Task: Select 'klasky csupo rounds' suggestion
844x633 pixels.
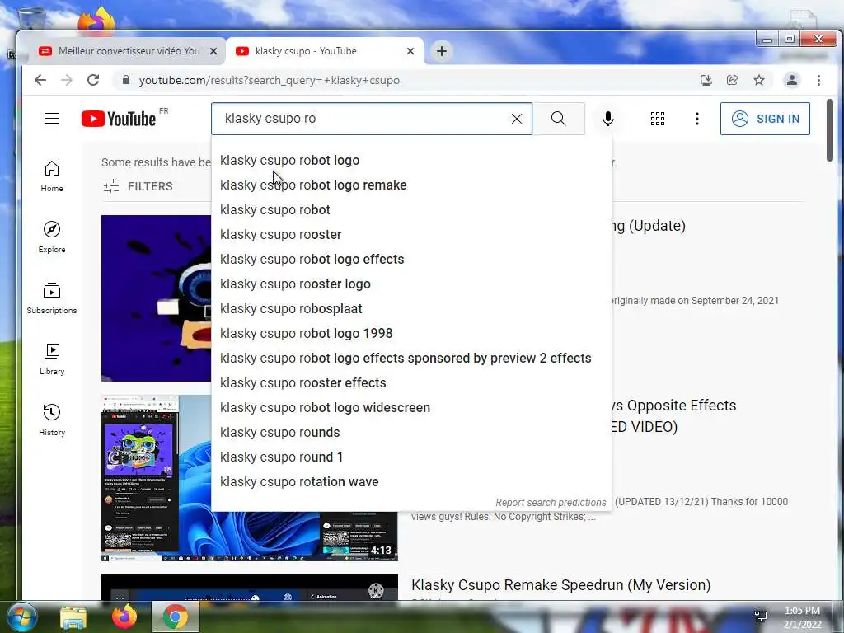Action: (x=411, y=433)
